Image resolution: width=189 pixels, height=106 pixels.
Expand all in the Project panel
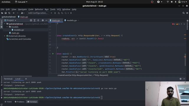pos(35,20)
